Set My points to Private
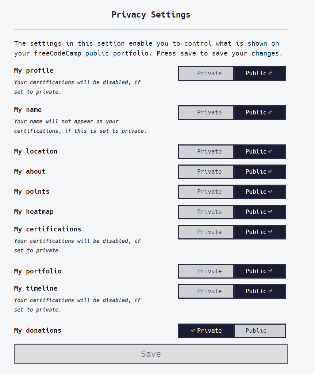The image size is (315, 374). (205, 192)
